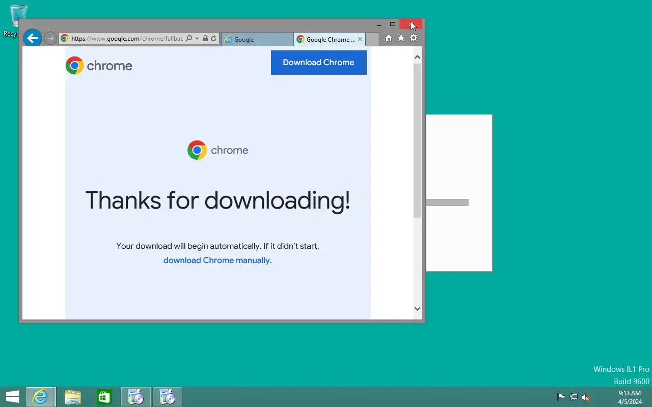652x407 pixels.
Task: Open the Action Center flag icon
Action: pos(561,397)
